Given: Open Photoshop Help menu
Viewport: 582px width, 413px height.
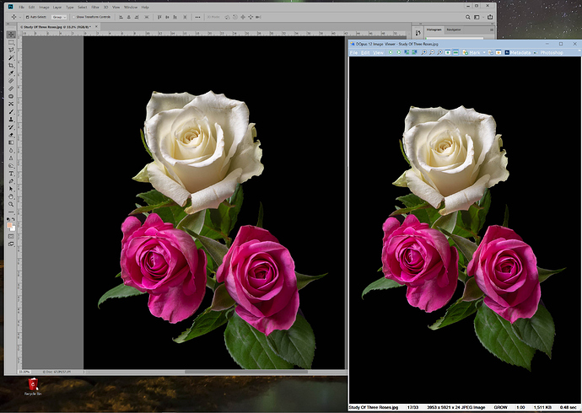Looking at the screenshot, I should [145, 7].
